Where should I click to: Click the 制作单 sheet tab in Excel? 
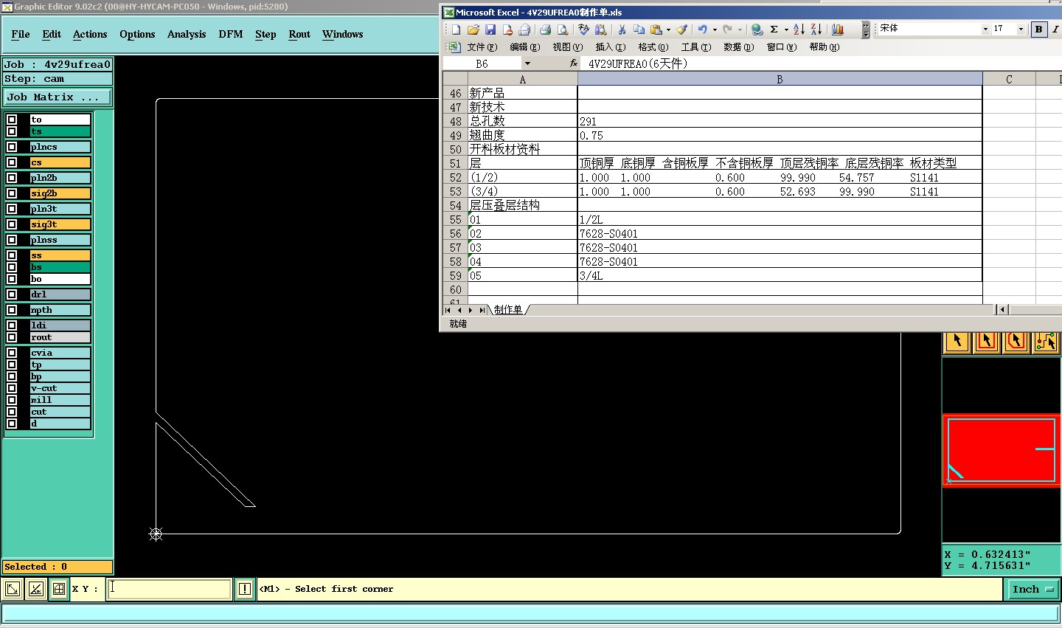pos(508,309)
